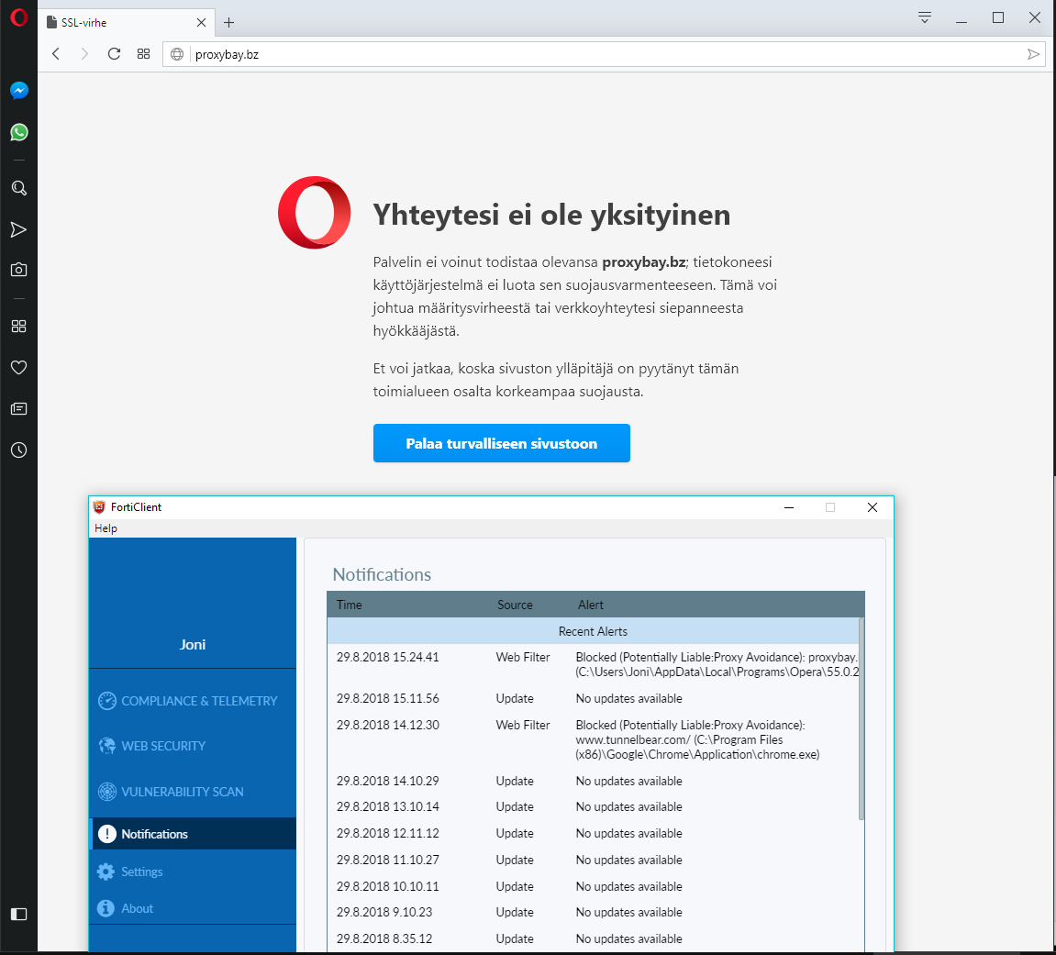
Task: Open Web Security section in FortiClient
Action: (x=193, y=746)
